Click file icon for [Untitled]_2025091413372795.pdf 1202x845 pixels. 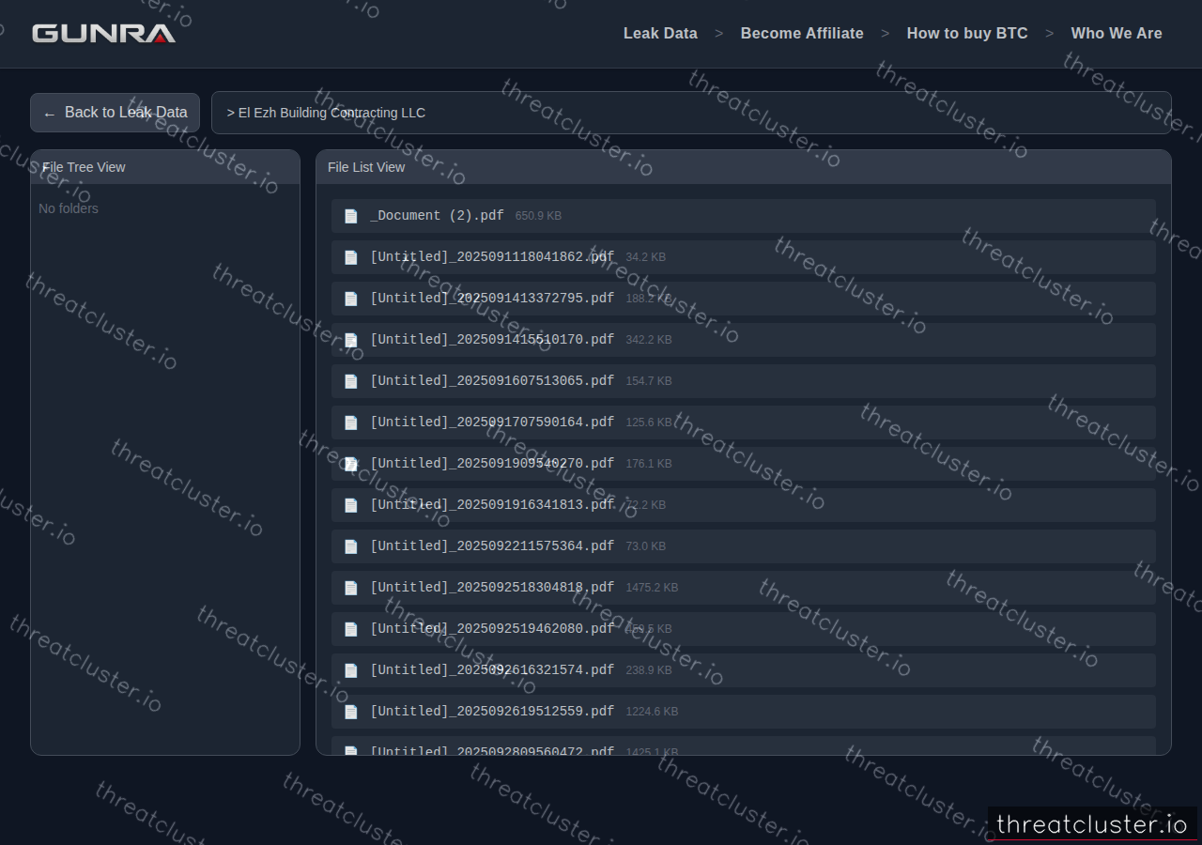pyautogui.click(x=351, y=299)
